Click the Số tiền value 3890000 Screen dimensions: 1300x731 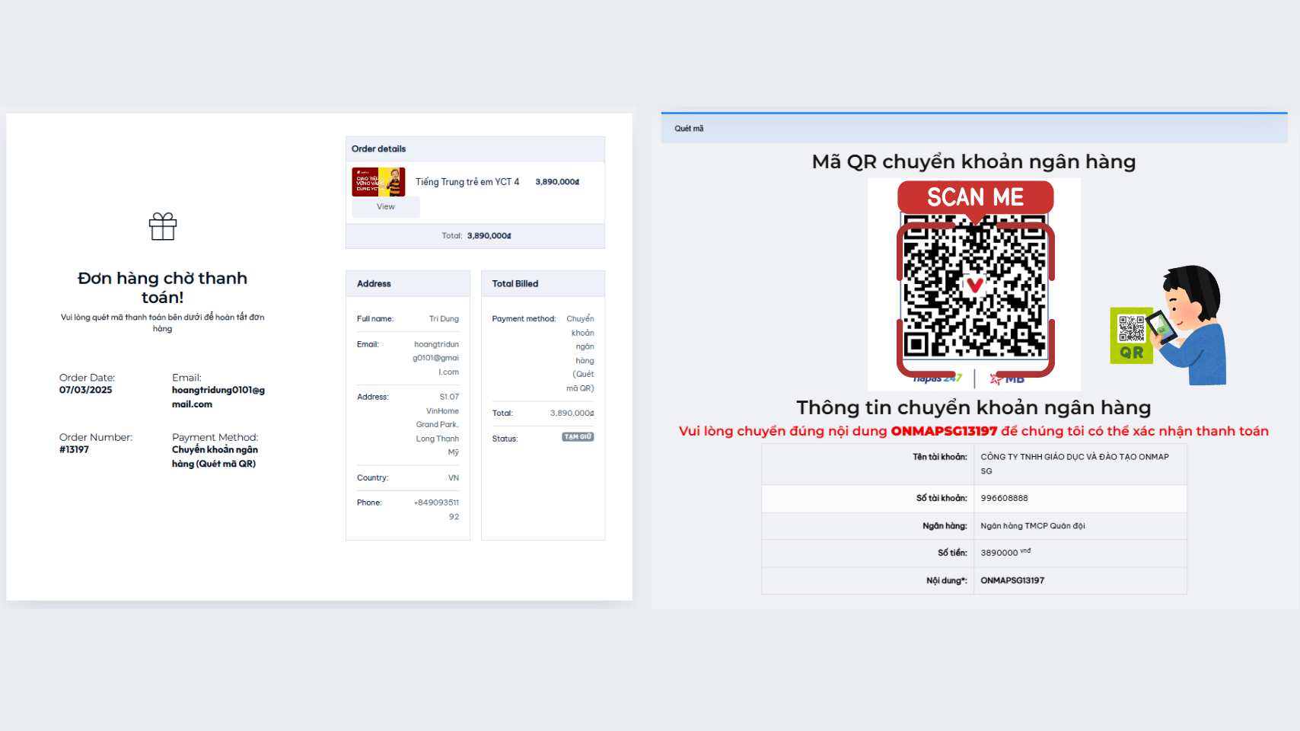click(x=999, y=553)
